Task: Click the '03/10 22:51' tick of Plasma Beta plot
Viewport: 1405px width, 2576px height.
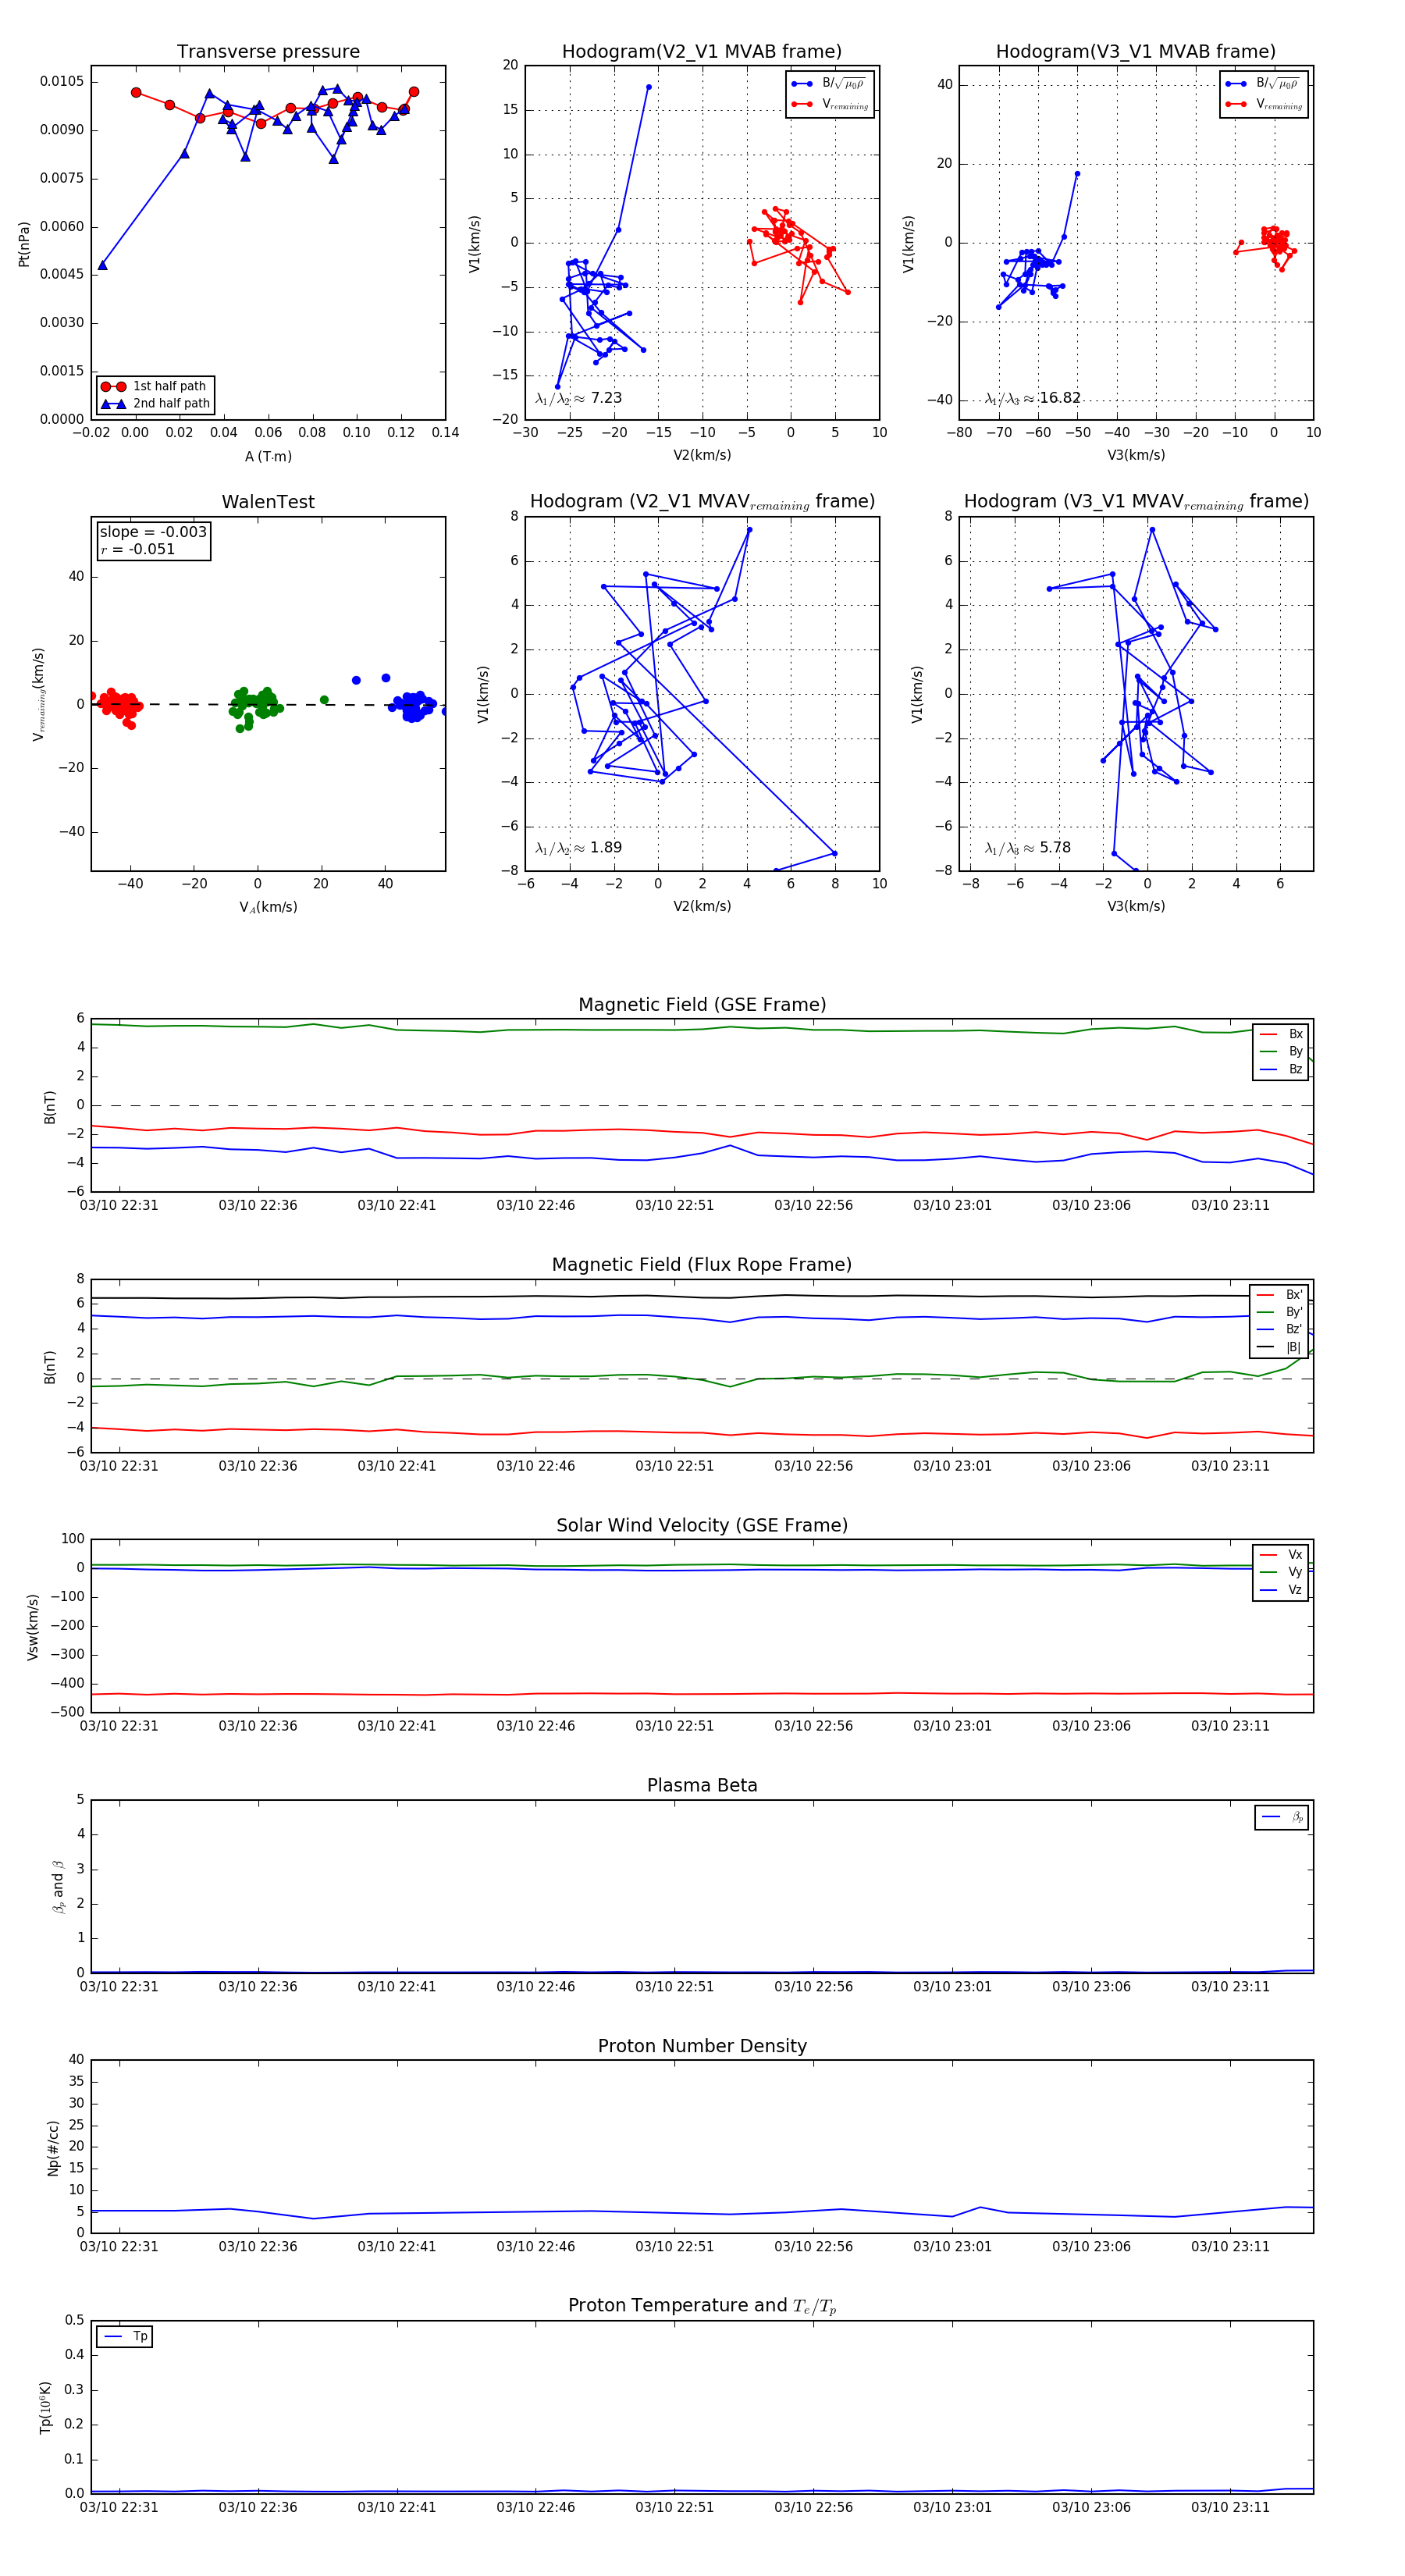Action: [x=675, y=1986]
